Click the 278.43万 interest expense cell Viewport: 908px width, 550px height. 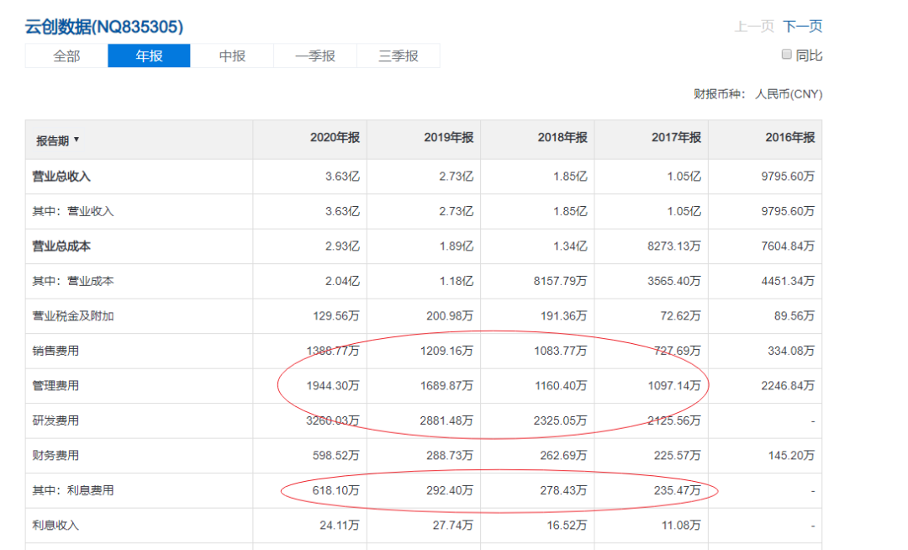tap(563, 490)
